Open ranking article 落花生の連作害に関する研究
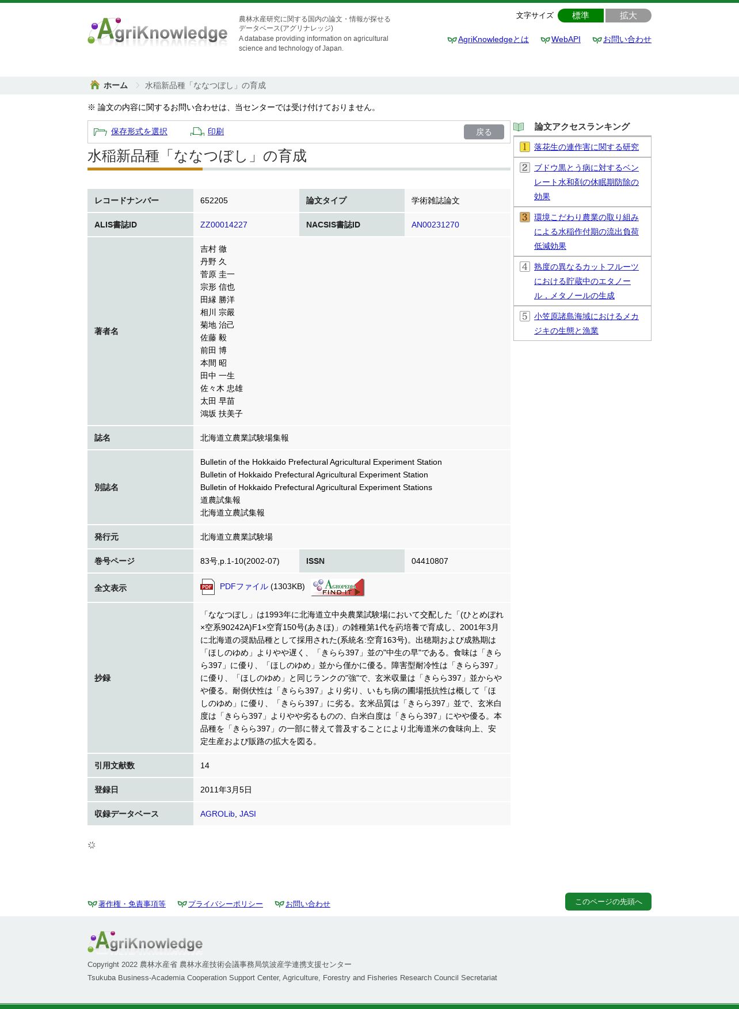Image resolution: width=739 pixels, height=1009 pixels. (586, 147)
